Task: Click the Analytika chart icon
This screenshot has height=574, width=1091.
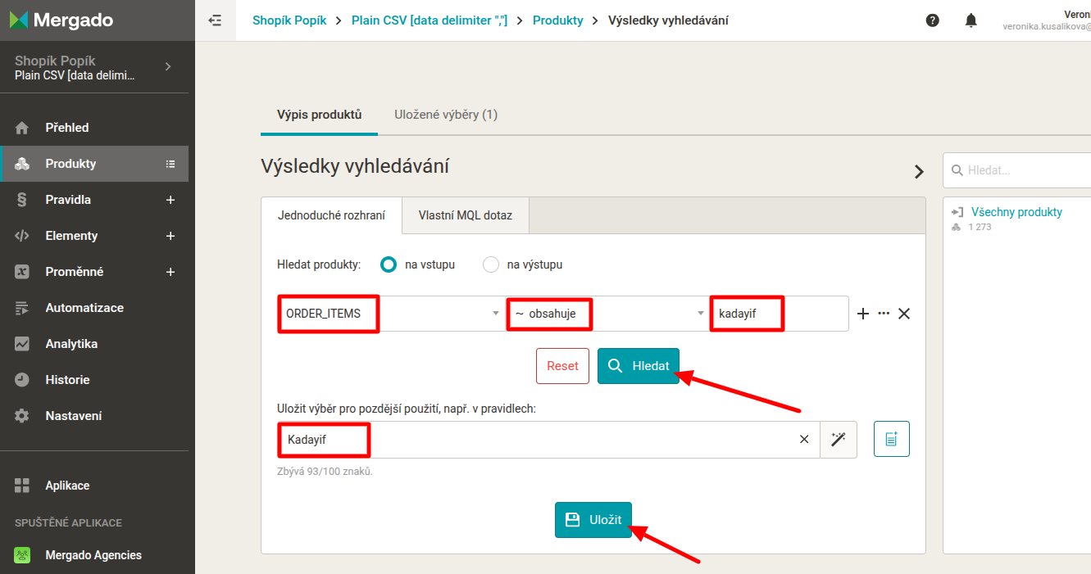Action: 22,344
